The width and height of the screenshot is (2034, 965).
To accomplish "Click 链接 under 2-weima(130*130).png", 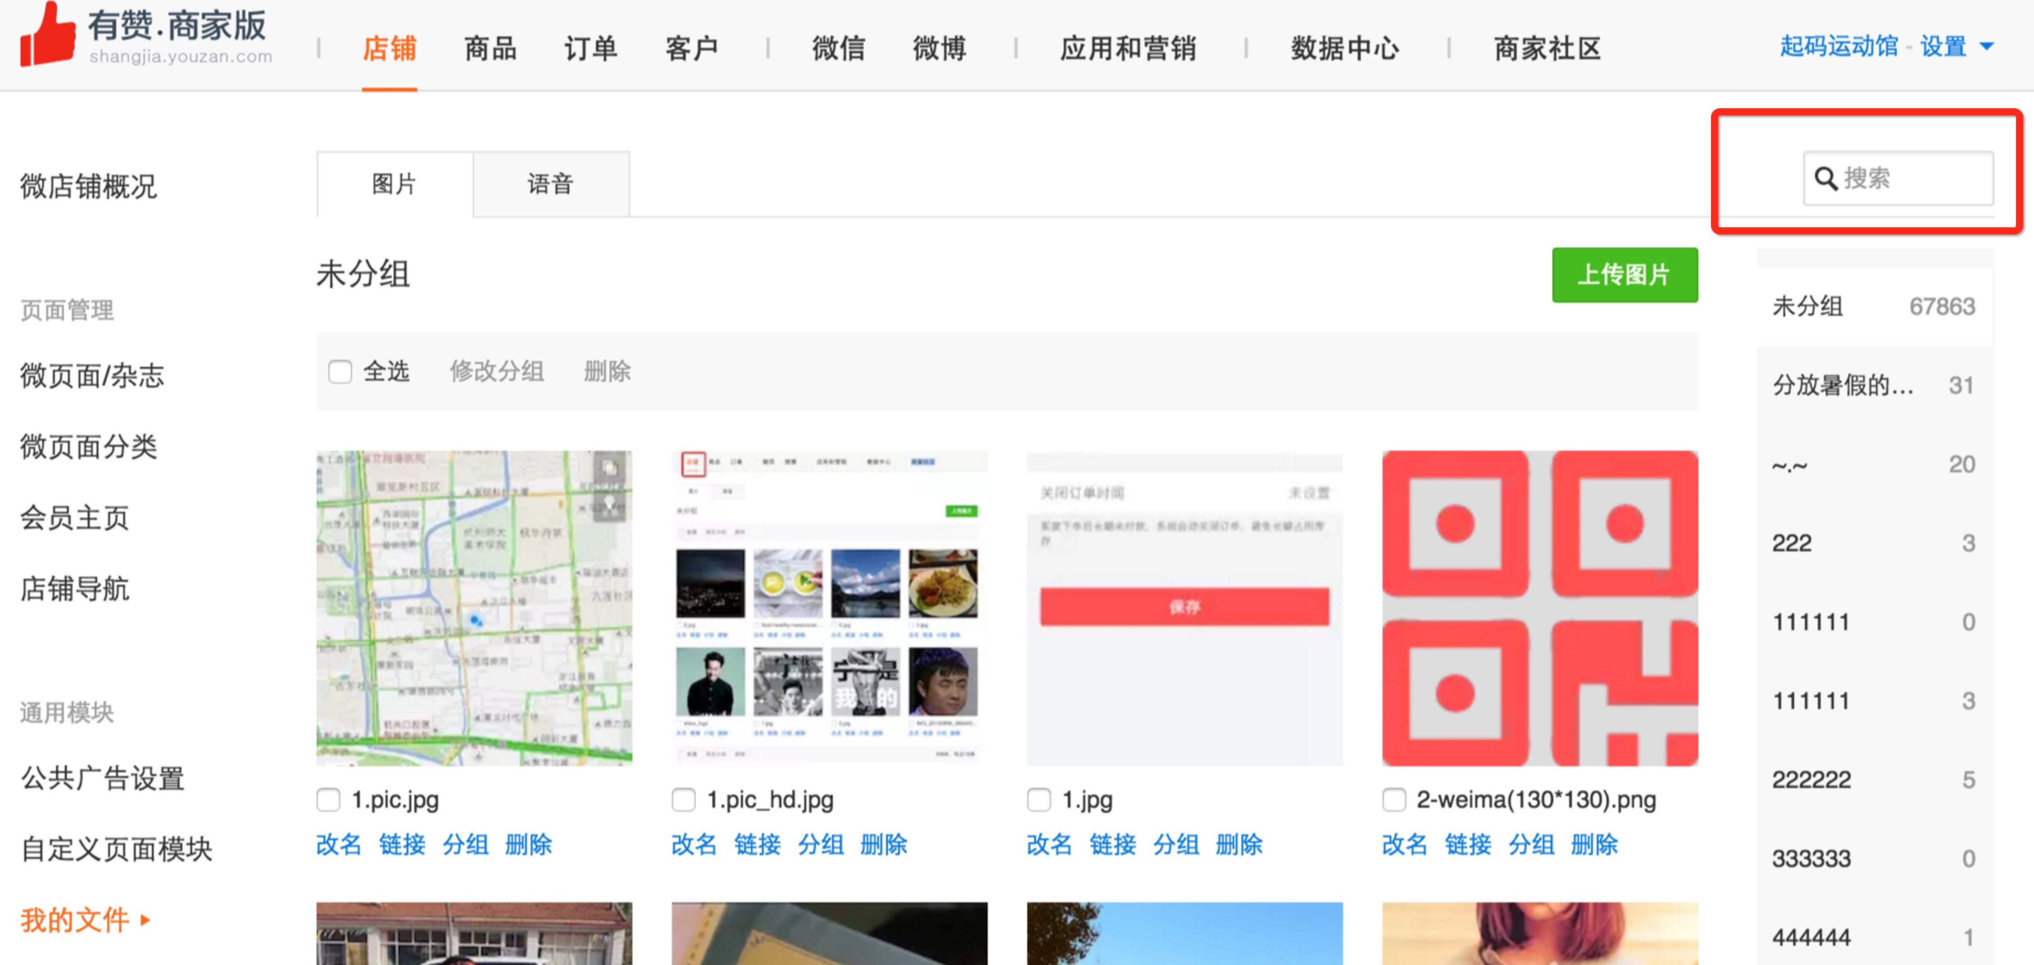I will 1469,845.
